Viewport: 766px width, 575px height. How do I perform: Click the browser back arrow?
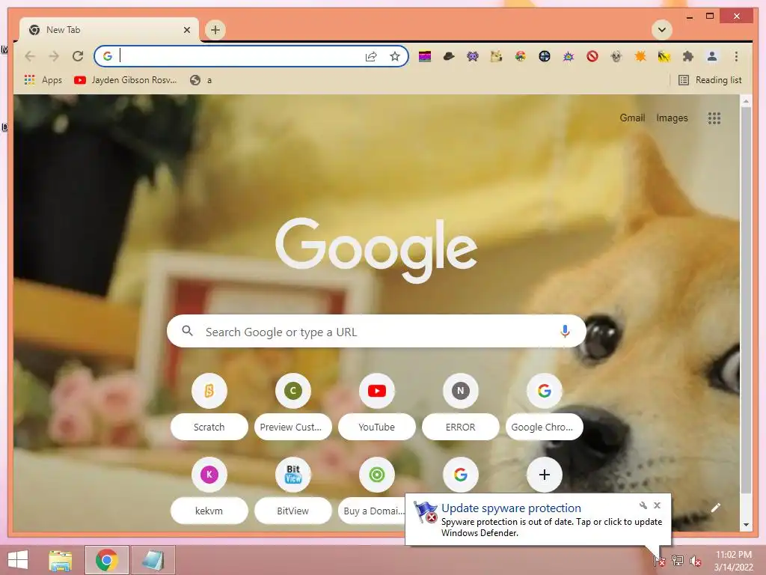tap(30, 56)
